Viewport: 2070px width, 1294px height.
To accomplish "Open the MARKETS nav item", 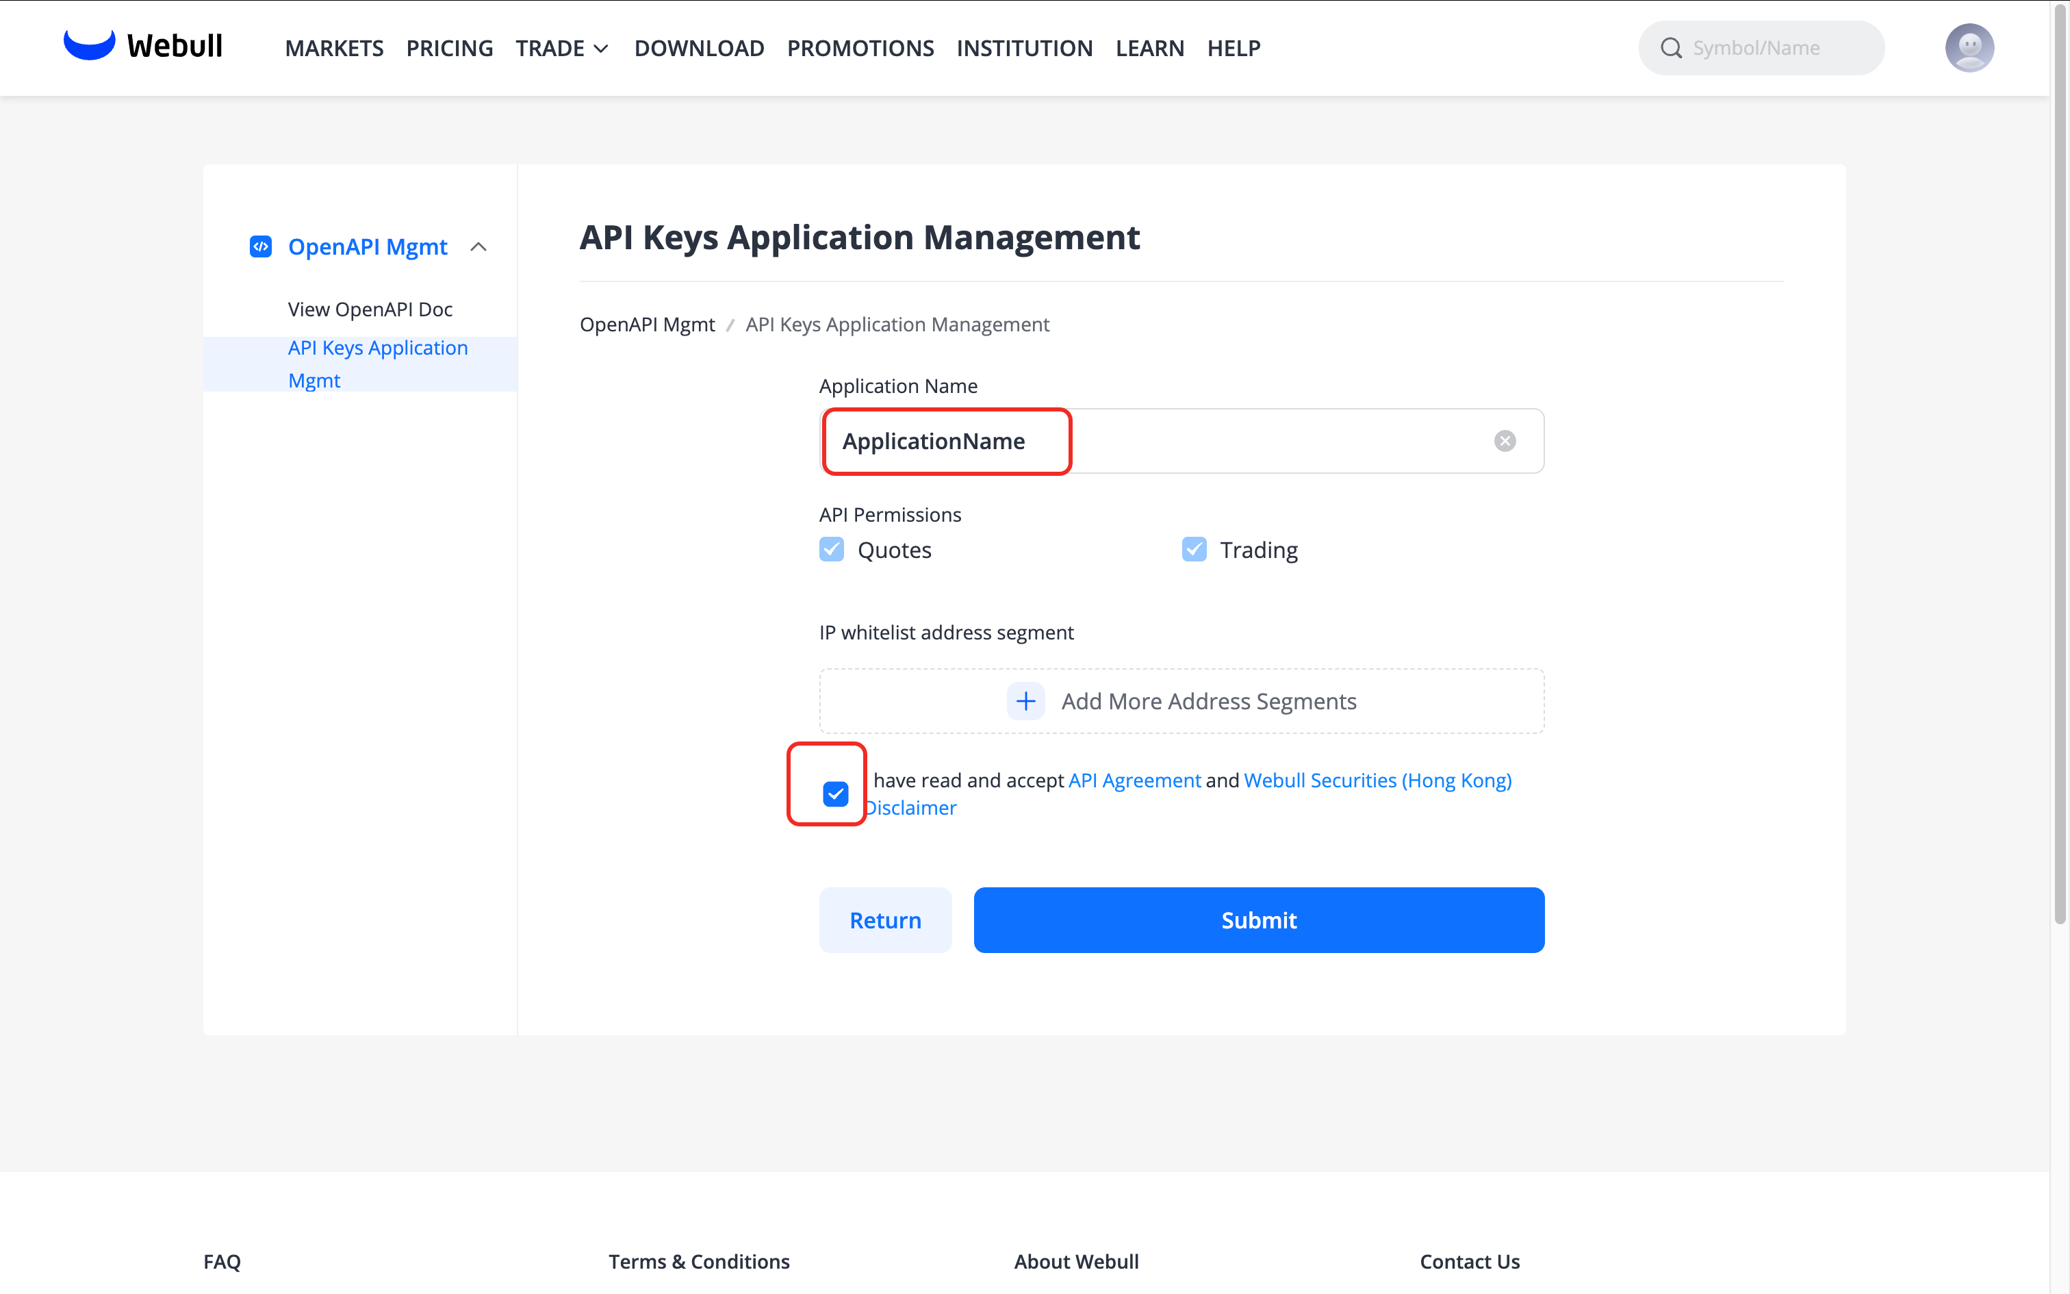I will (x=333, y=48).
